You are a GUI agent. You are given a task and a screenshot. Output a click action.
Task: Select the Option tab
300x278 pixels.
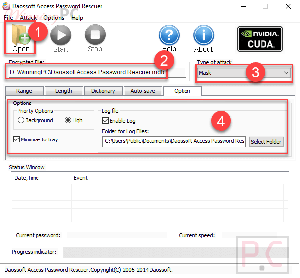tap(183, 91)
